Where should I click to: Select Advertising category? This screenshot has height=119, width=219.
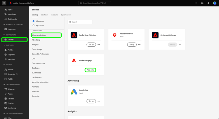[x=36, y=40]
